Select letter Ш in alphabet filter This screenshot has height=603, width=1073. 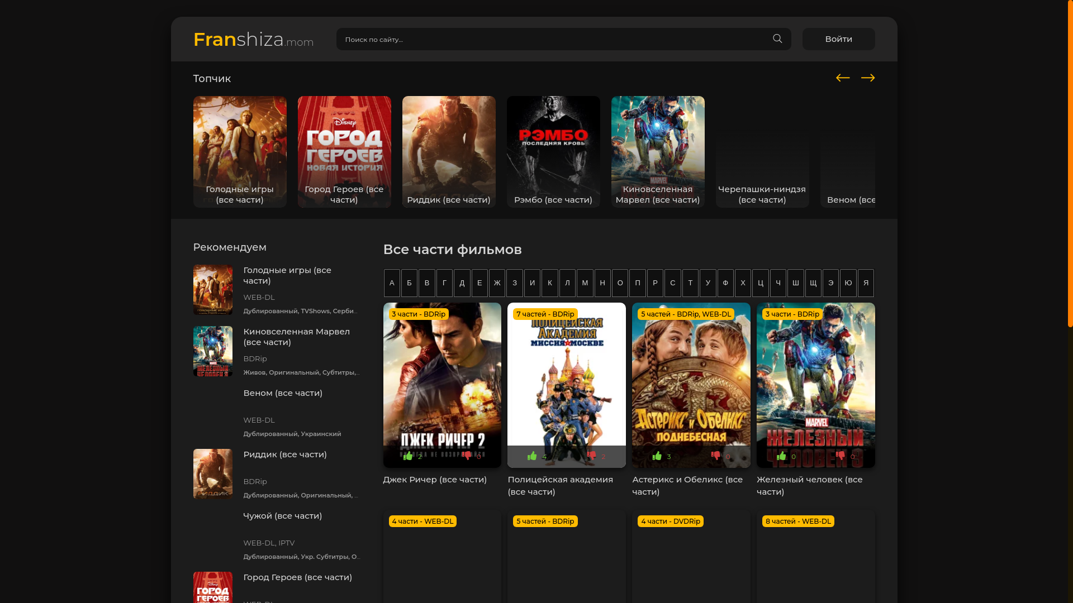(796, 283)
